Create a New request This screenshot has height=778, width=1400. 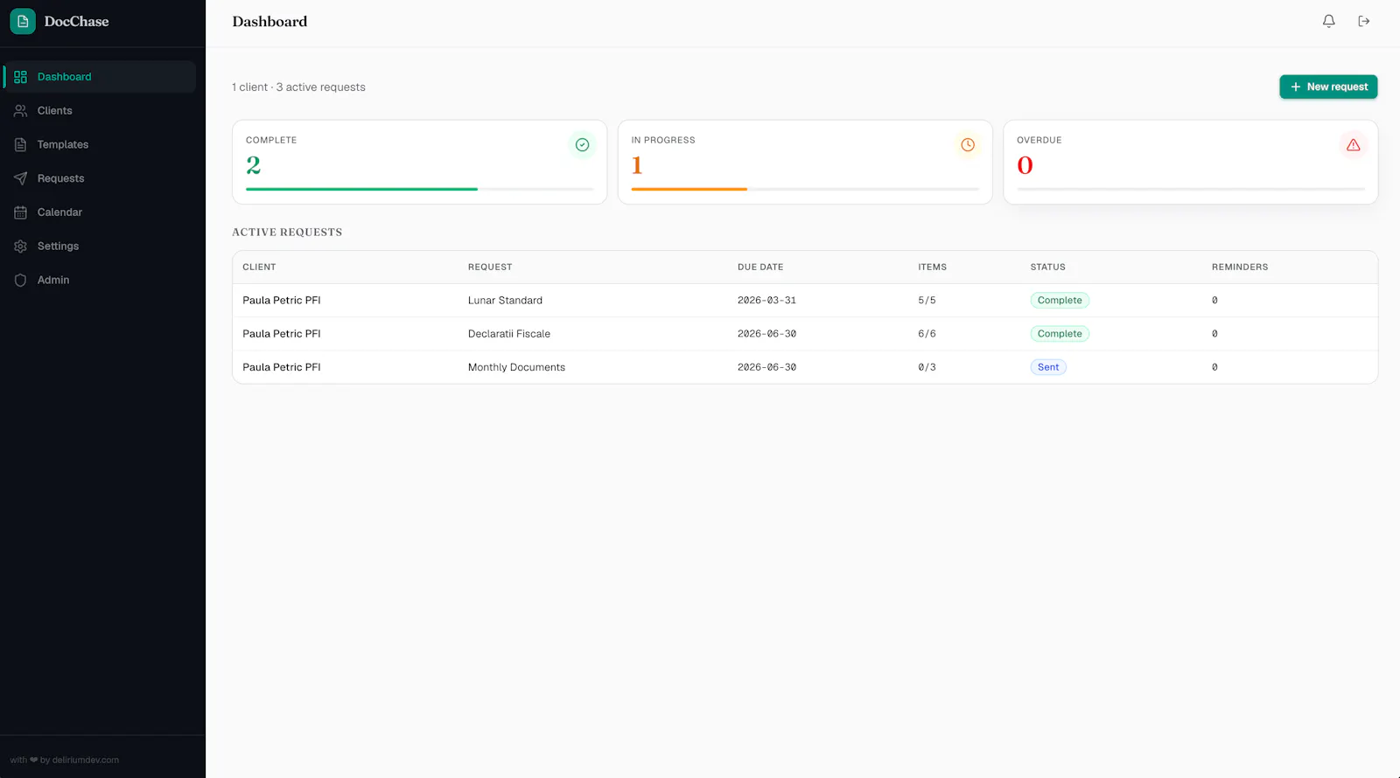[x=1328, y=87]
